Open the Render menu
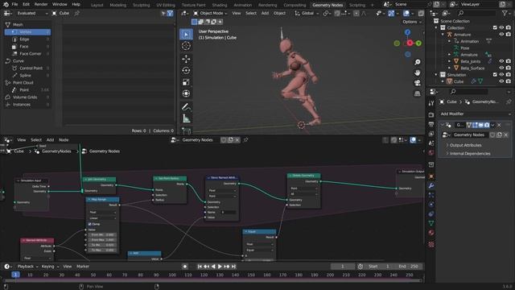The height and width of the screenshot is (290, 515). [x=41, y=4]
